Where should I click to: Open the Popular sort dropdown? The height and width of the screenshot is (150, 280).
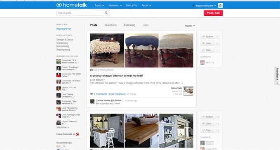pyautogui.click(x=190, y=26)
